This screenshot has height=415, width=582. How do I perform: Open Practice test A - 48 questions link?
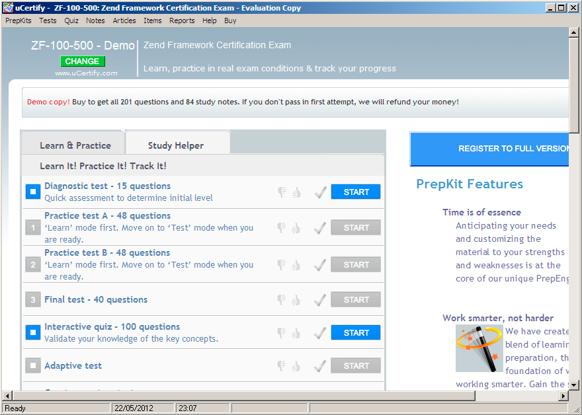(108, 216)
